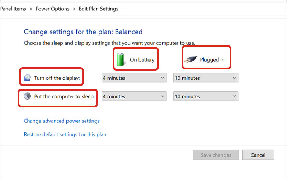Click the Plugged in column label
287x179 pixels.
click(212, 59)
